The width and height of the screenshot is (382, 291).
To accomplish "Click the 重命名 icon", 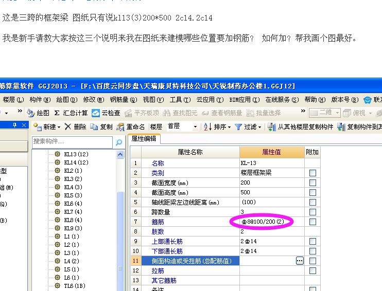I will tap(120, 127).
